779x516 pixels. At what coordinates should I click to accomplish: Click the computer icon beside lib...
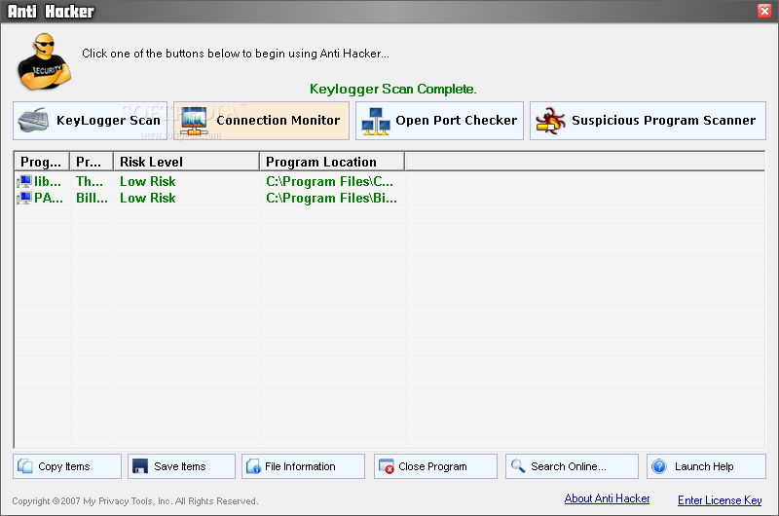pos(23,181)
